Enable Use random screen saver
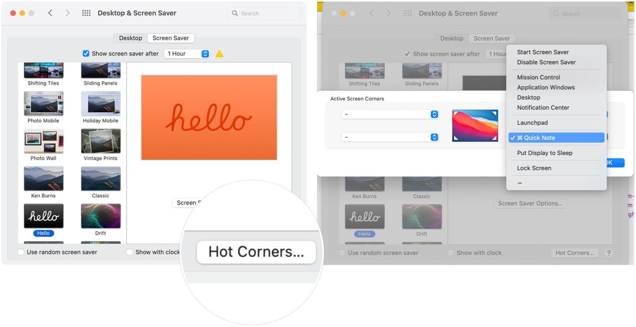Viewport: 636px width, 327px height. point(20,252)
